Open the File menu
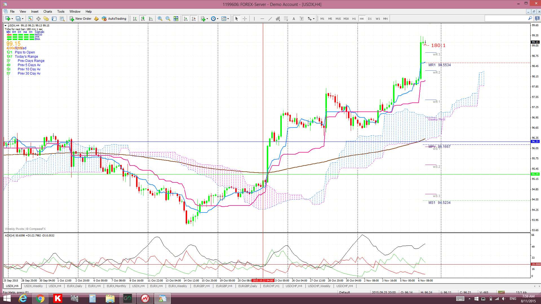This screenshot has height=304, width=541. [x=12, y=12]
